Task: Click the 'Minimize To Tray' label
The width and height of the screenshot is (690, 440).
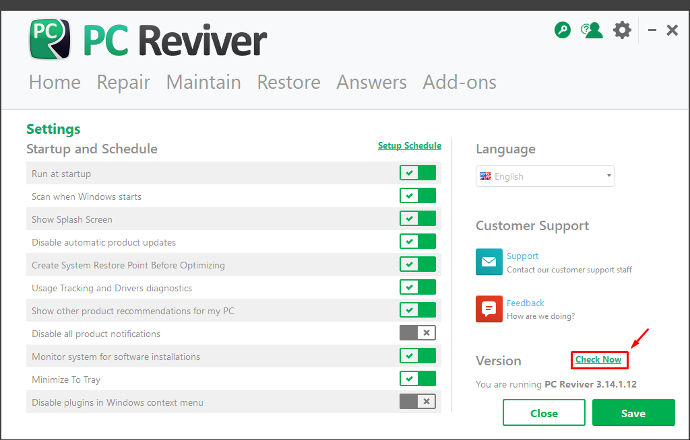Action: [66, 379]
